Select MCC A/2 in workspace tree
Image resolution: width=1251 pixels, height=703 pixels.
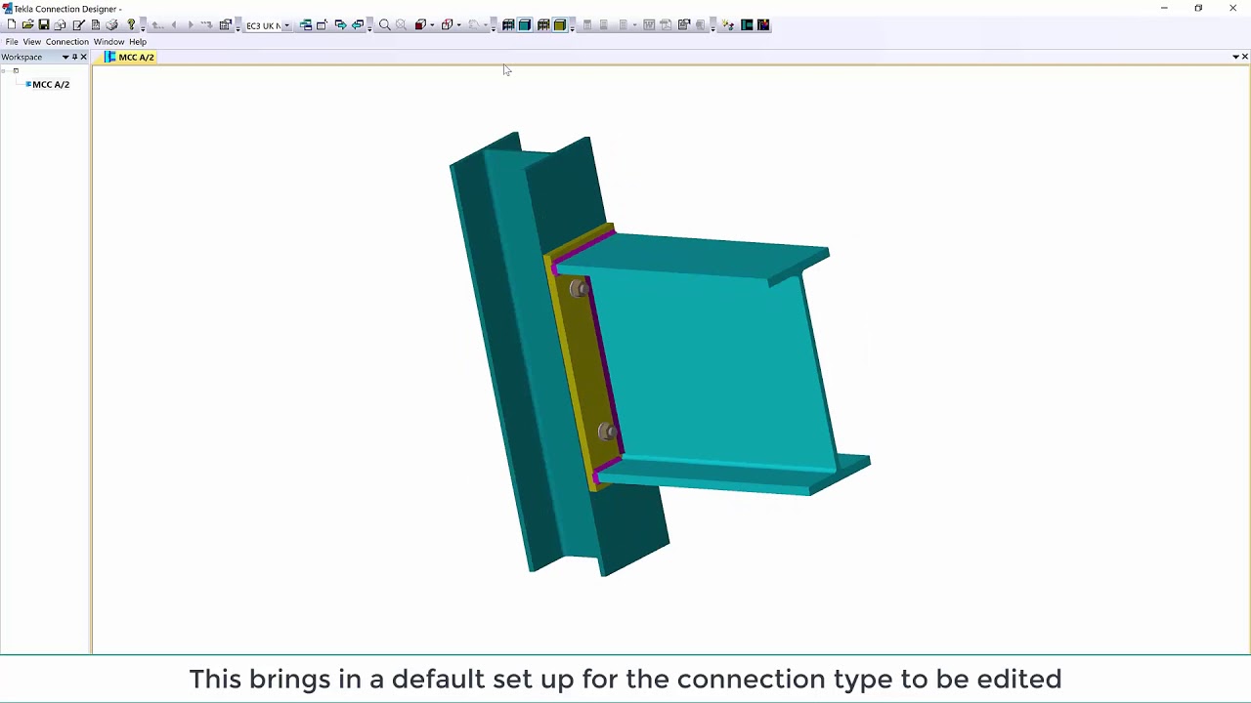pyautogui.click(x=51, y=85)
